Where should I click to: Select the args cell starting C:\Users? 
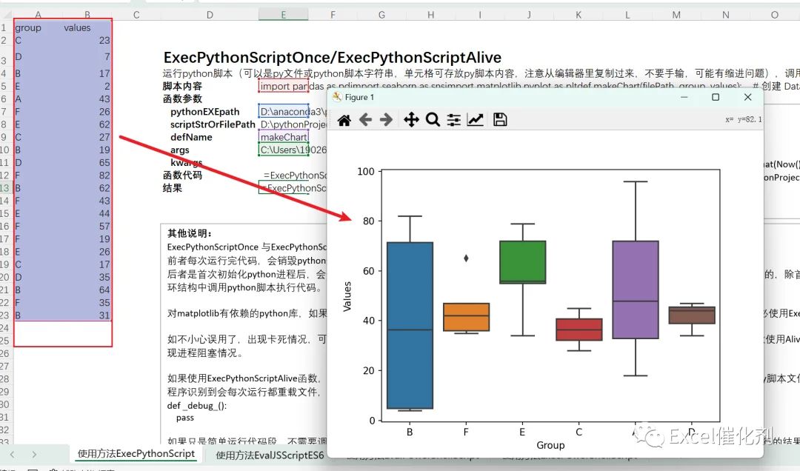pyautogui.click(x=284, y=150)
